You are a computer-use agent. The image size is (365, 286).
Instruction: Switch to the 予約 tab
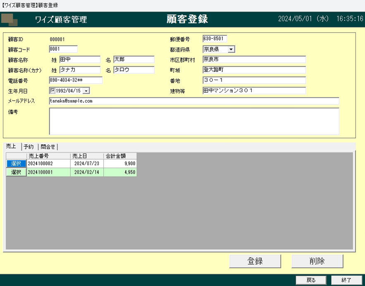[29, 147]
